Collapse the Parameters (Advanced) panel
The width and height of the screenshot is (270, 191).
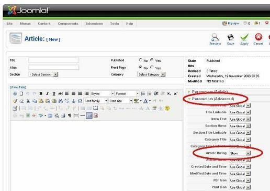[213, 99]
